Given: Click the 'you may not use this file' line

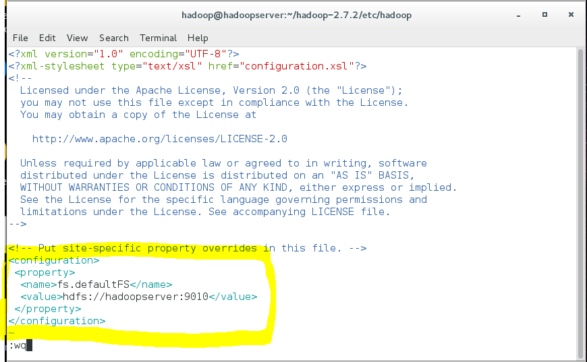Looking at the screenshot, I should pyautogui.click(x=214, y=102).
